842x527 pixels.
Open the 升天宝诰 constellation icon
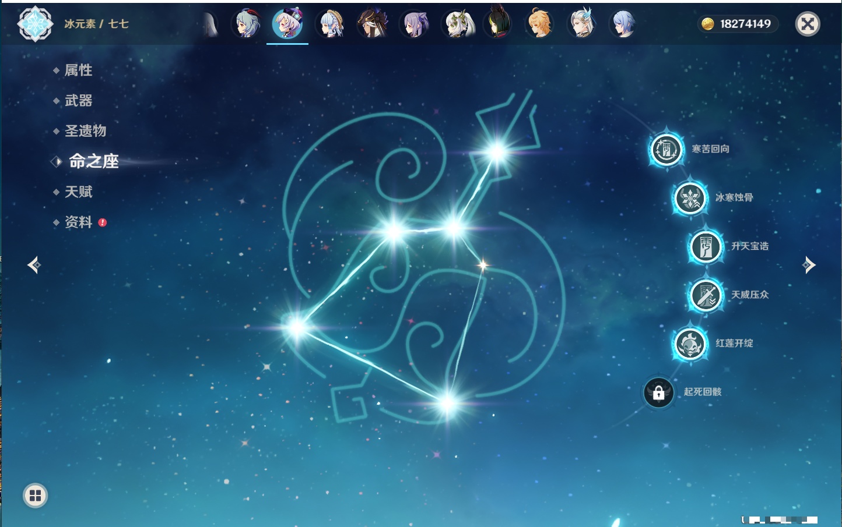706,246
